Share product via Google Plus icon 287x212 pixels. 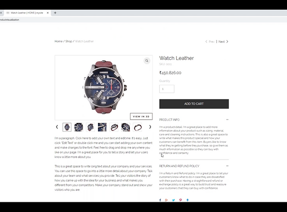[x=166, y=200]
